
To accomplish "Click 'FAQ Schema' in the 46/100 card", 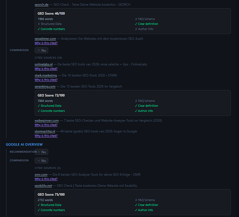I will point(145,19).
